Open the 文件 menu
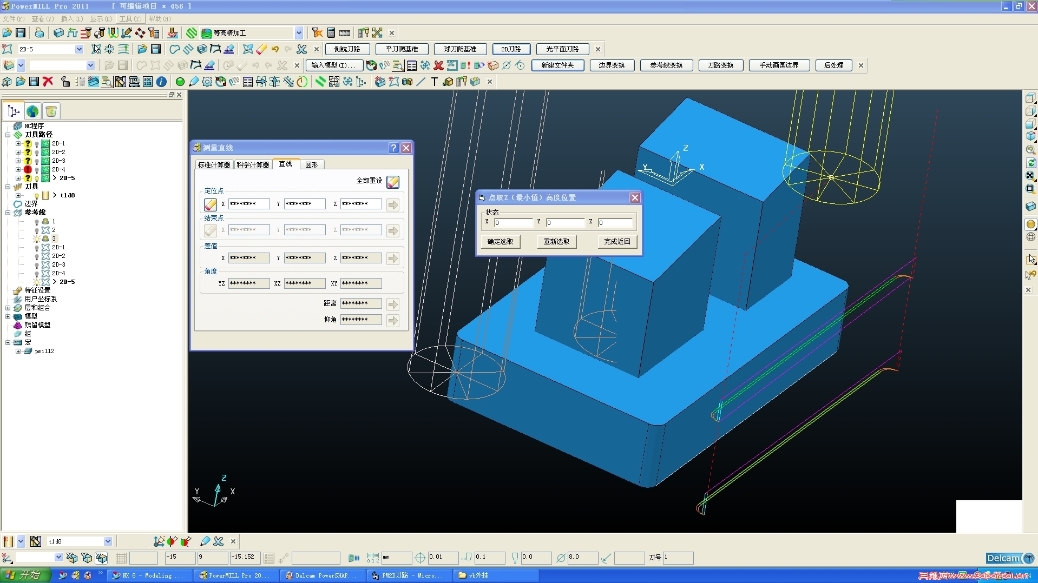 tap(14, 19)
